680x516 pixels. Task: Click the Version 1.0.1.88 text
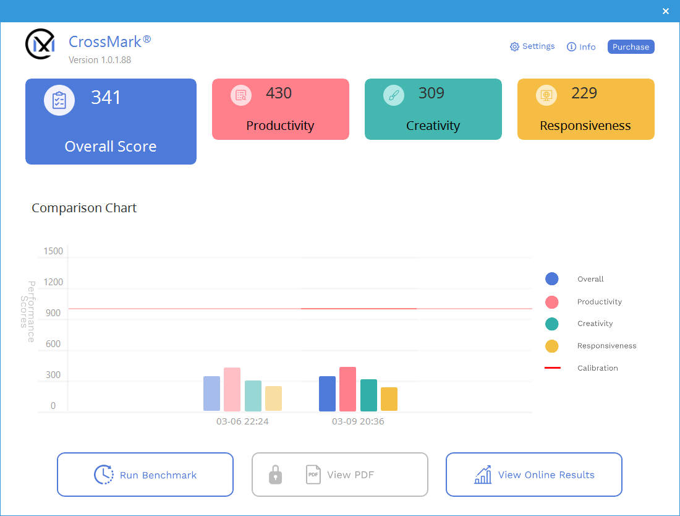(x=100, y=60)
